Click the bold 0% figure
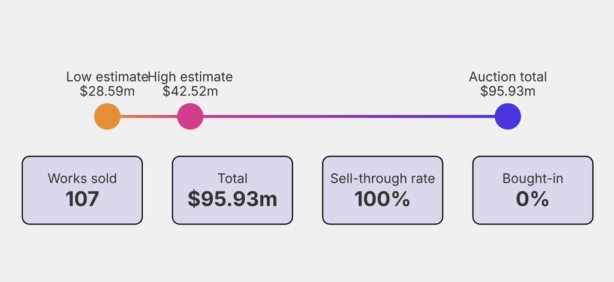 tap(532, 199)
